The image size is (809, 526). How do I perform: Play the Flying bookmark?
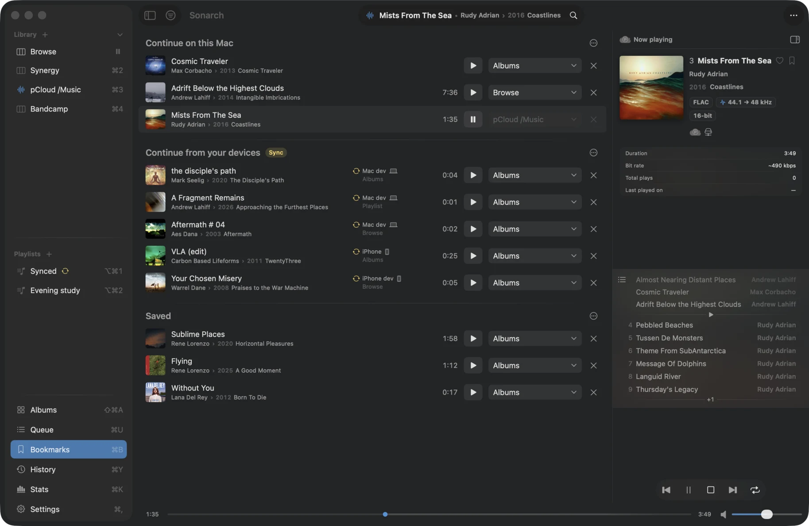pyautogui.click(x=473, y=365)
